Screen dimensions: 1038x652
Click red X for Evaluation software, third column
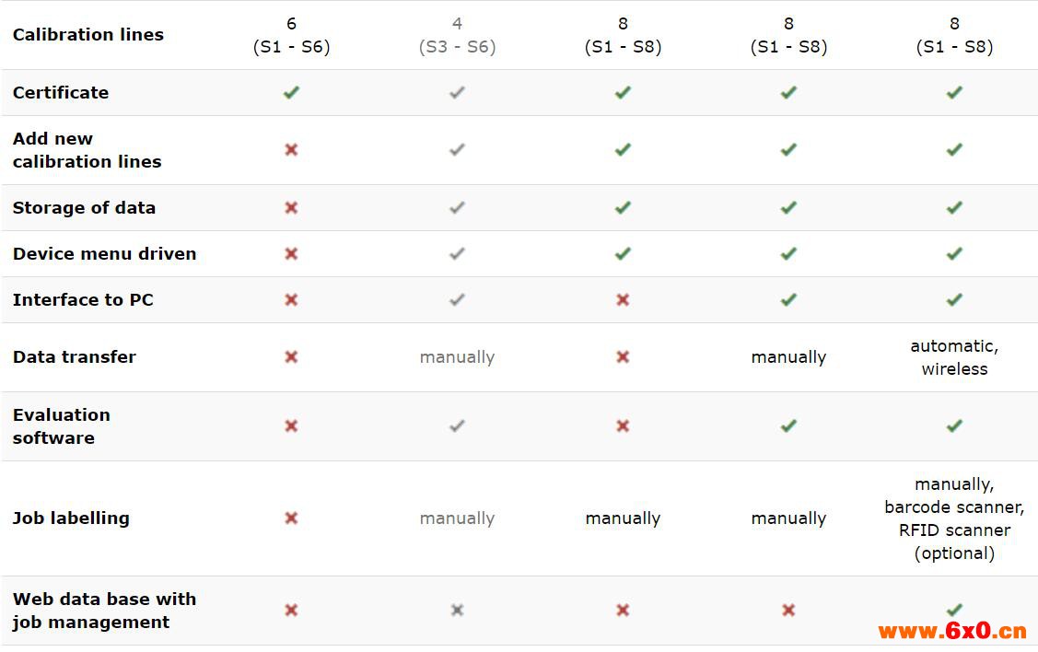pyautogui.click(x=623, y=426)
